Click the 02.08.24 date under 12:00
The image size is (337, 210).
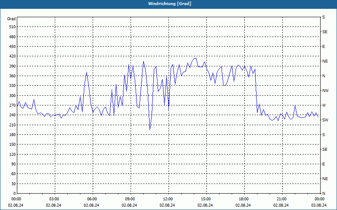167,205
